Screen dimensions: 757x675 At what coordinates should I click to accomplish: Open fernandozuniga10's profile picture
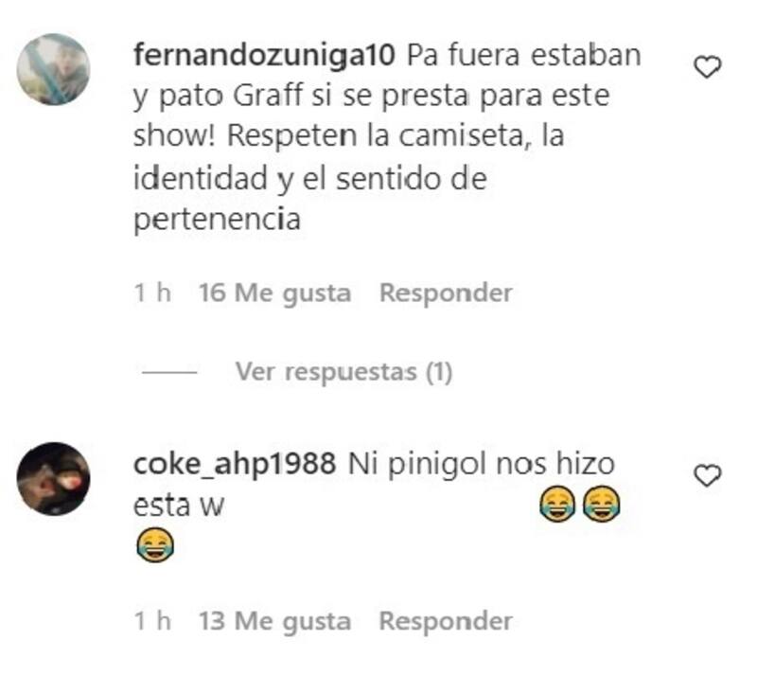click(x=53, y=69)
